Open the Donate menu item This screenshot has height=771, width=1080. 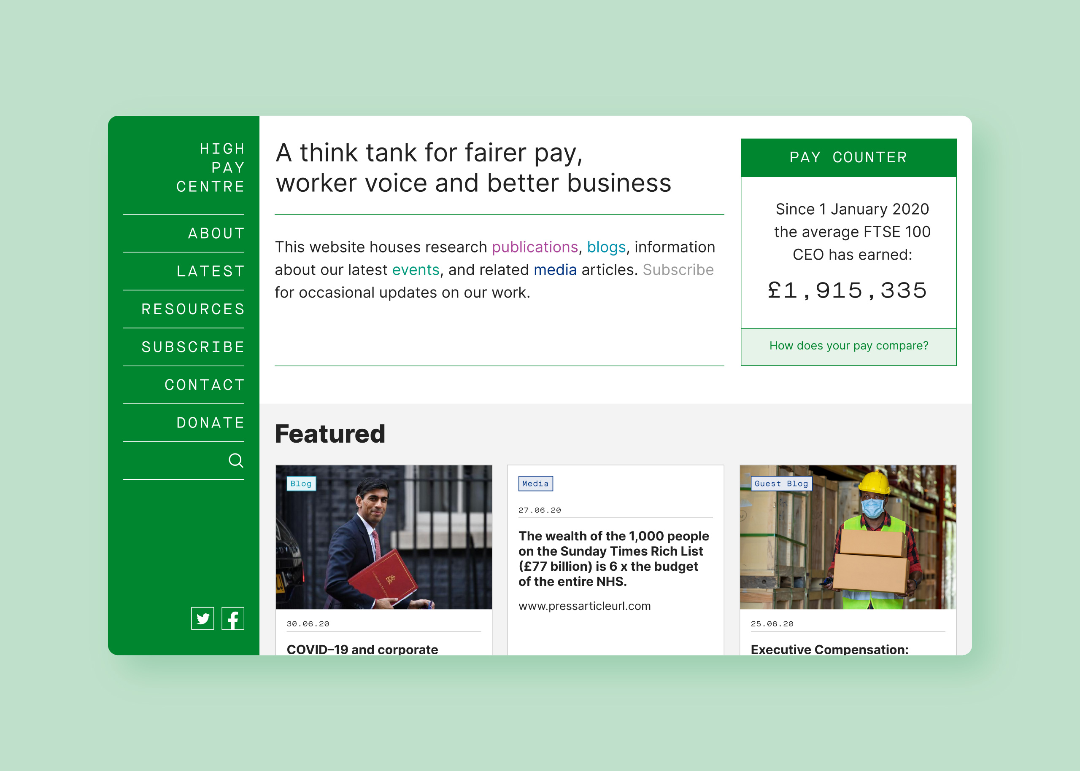(x=211, y=422)
